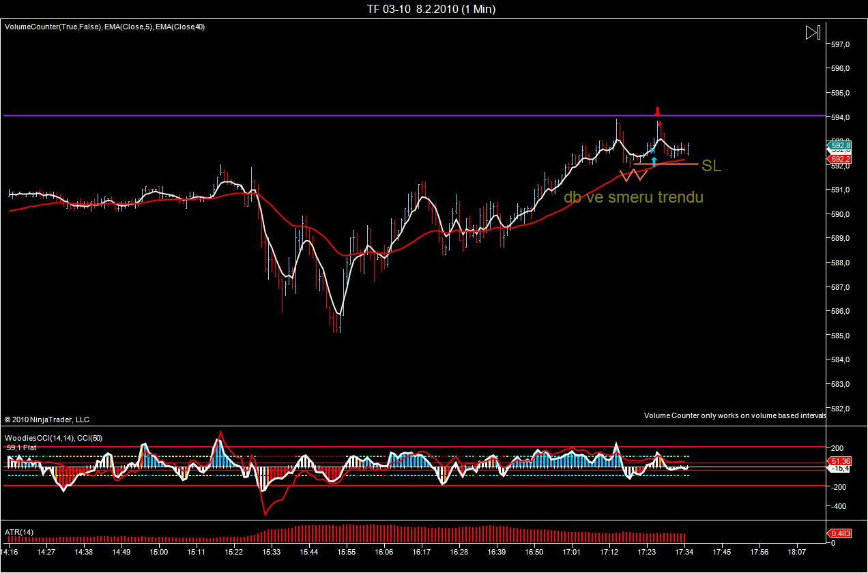The height and width of the screenshot is (573, 868).
Task: Select the orange SL horizontal line
Action: click(682, 164)
